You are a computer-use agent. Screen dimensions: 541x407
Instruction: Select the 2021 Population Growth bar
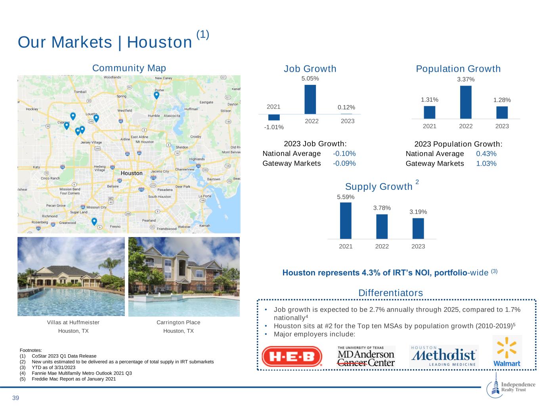pos(430,112)
